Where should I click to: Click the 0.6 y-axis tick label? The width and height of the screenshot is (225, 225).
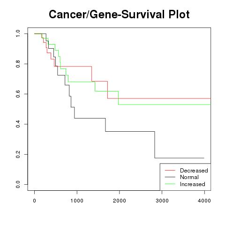pos(18,94)
